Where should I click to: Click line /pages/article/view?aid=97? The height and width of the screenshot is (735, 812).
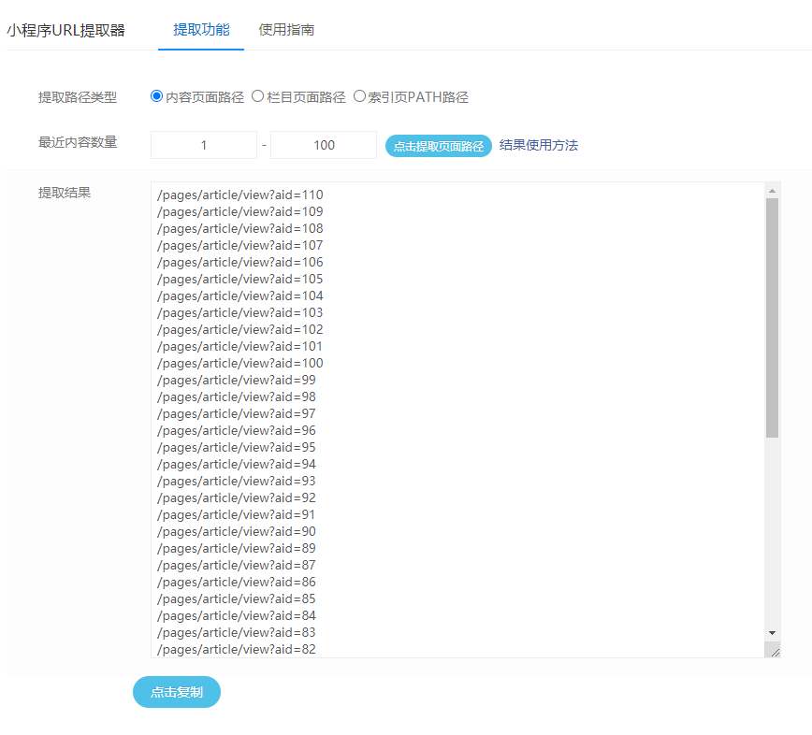point(236,413)
